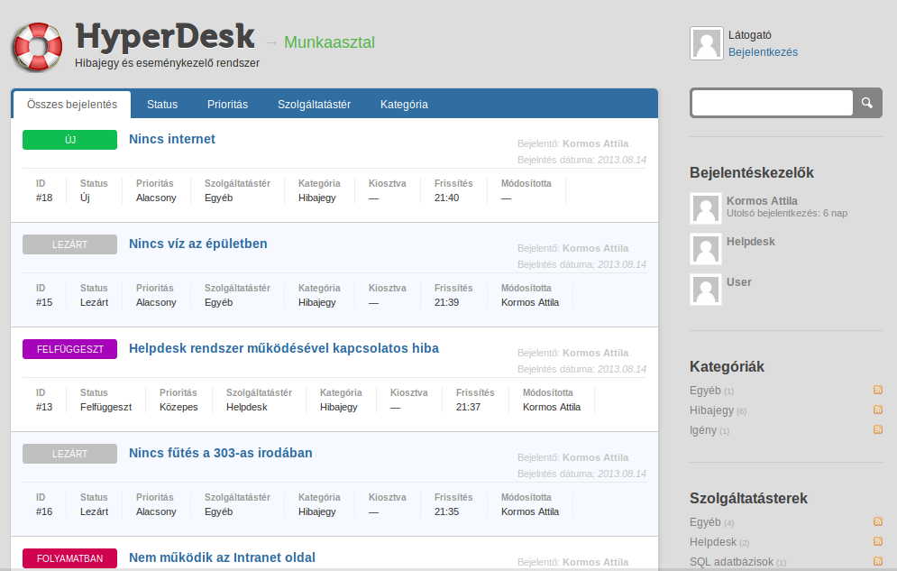Open ticket 'Nincs fűtés a 303-as irodában'
This screenshot has height=571, width=897.
pyautogui.click(x=221, y=453)
